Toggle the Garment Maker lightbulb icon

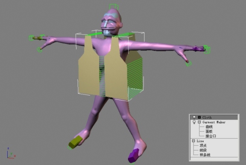point(194,122)
